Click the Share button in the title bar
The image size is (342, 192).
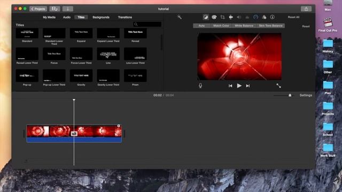(x=306, y=9)
